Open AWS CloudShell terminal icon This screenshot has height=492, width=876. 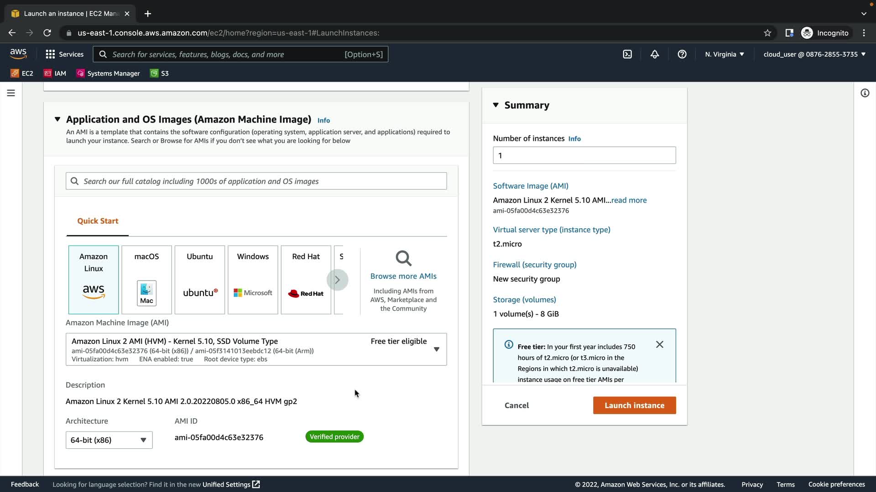click(x=627, y=54)
